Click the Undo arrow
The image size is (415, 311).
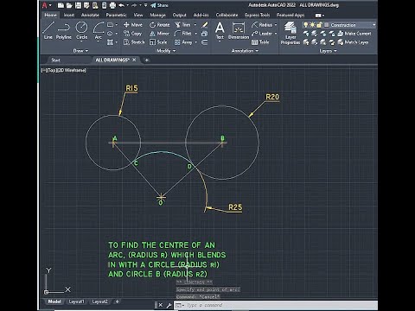point(121,5)
